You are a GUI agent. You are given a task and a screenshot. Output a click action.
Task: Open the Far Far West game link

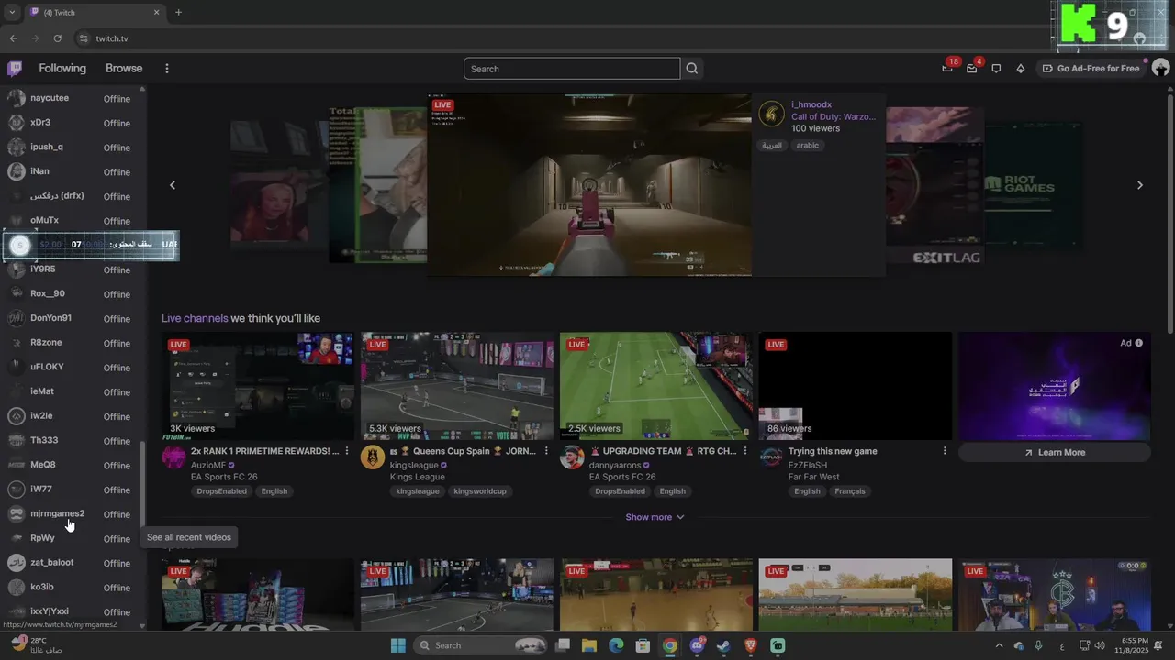[813, 477]
